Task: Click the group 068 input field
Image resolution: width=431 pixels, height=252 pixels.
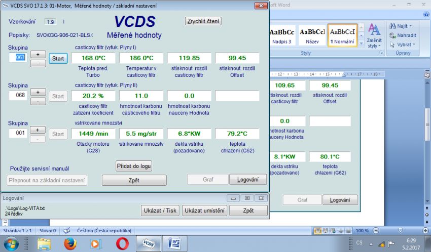Action: pyautogui.click(x=18, y=95)
